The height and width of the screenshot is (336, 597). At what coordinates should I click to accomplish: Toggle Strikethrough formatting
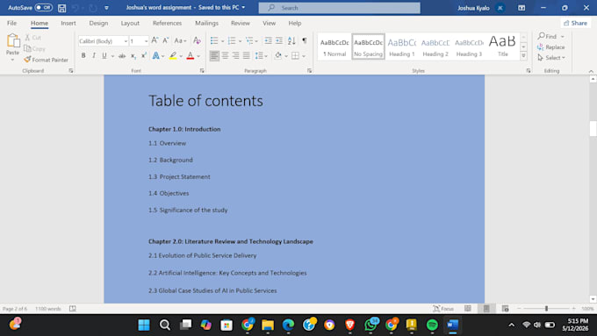[x=122, y=56]
